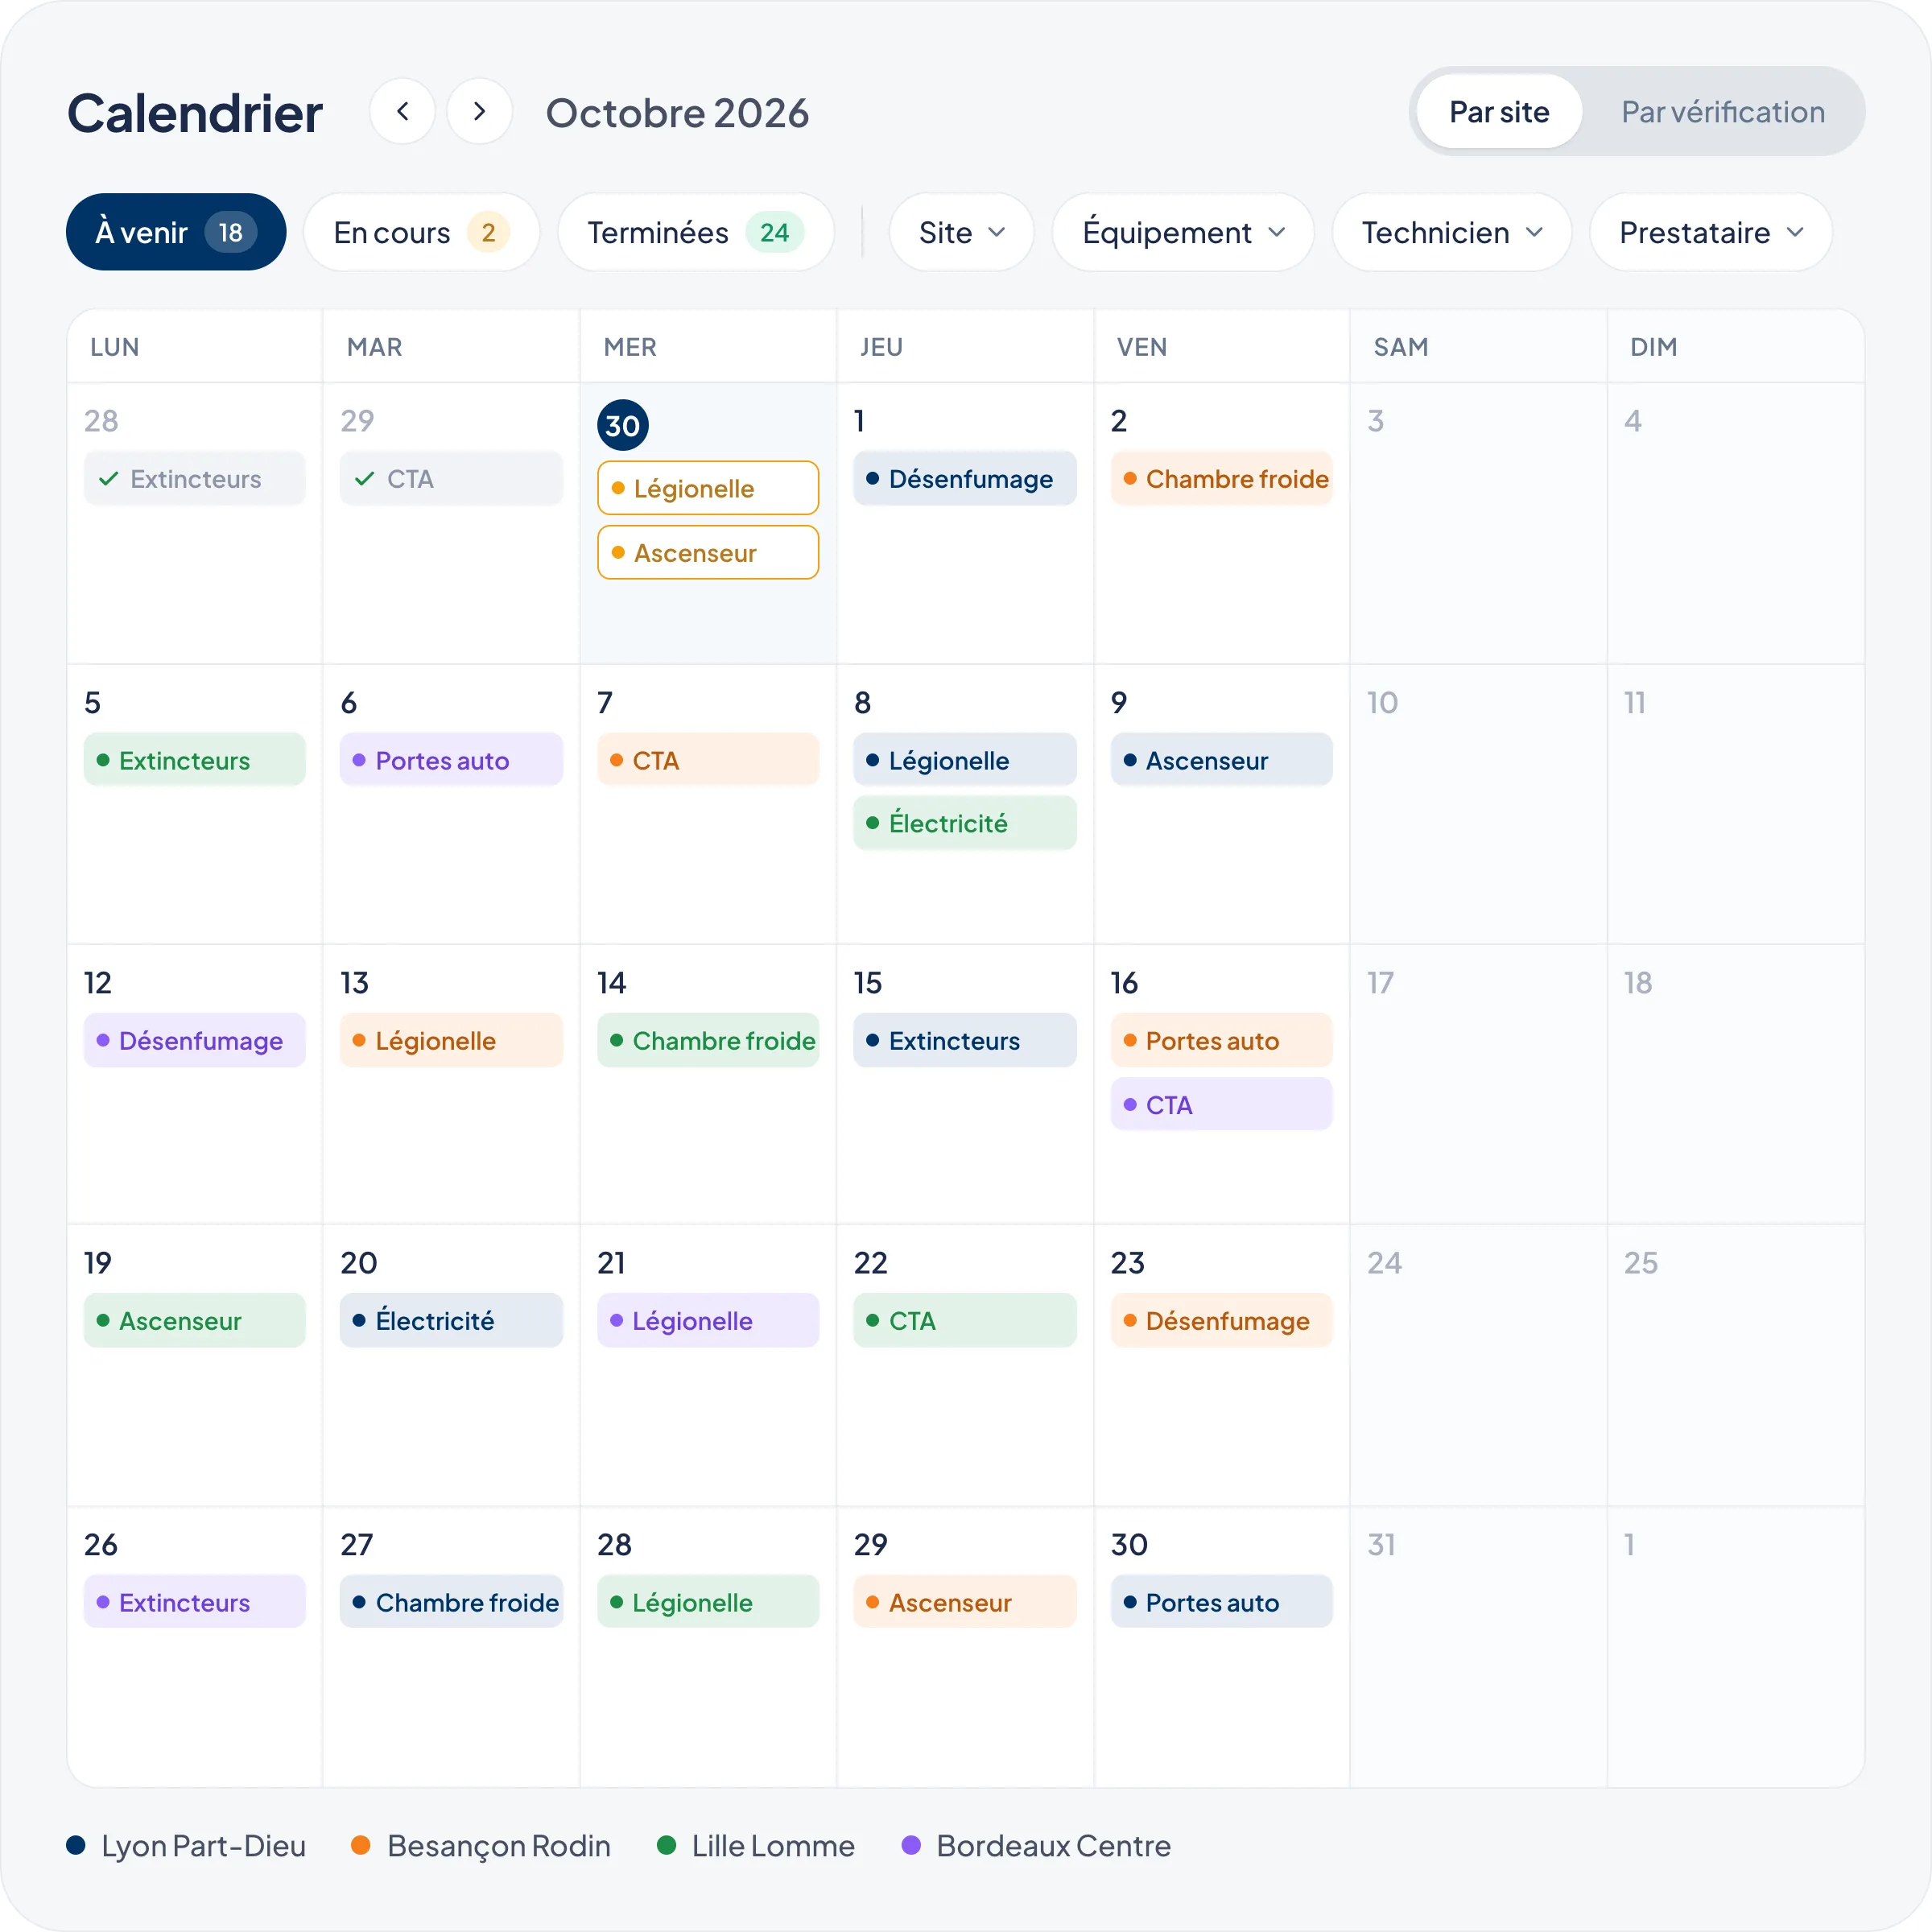Open Ascenseur event on October 19

pos(195,1320)
